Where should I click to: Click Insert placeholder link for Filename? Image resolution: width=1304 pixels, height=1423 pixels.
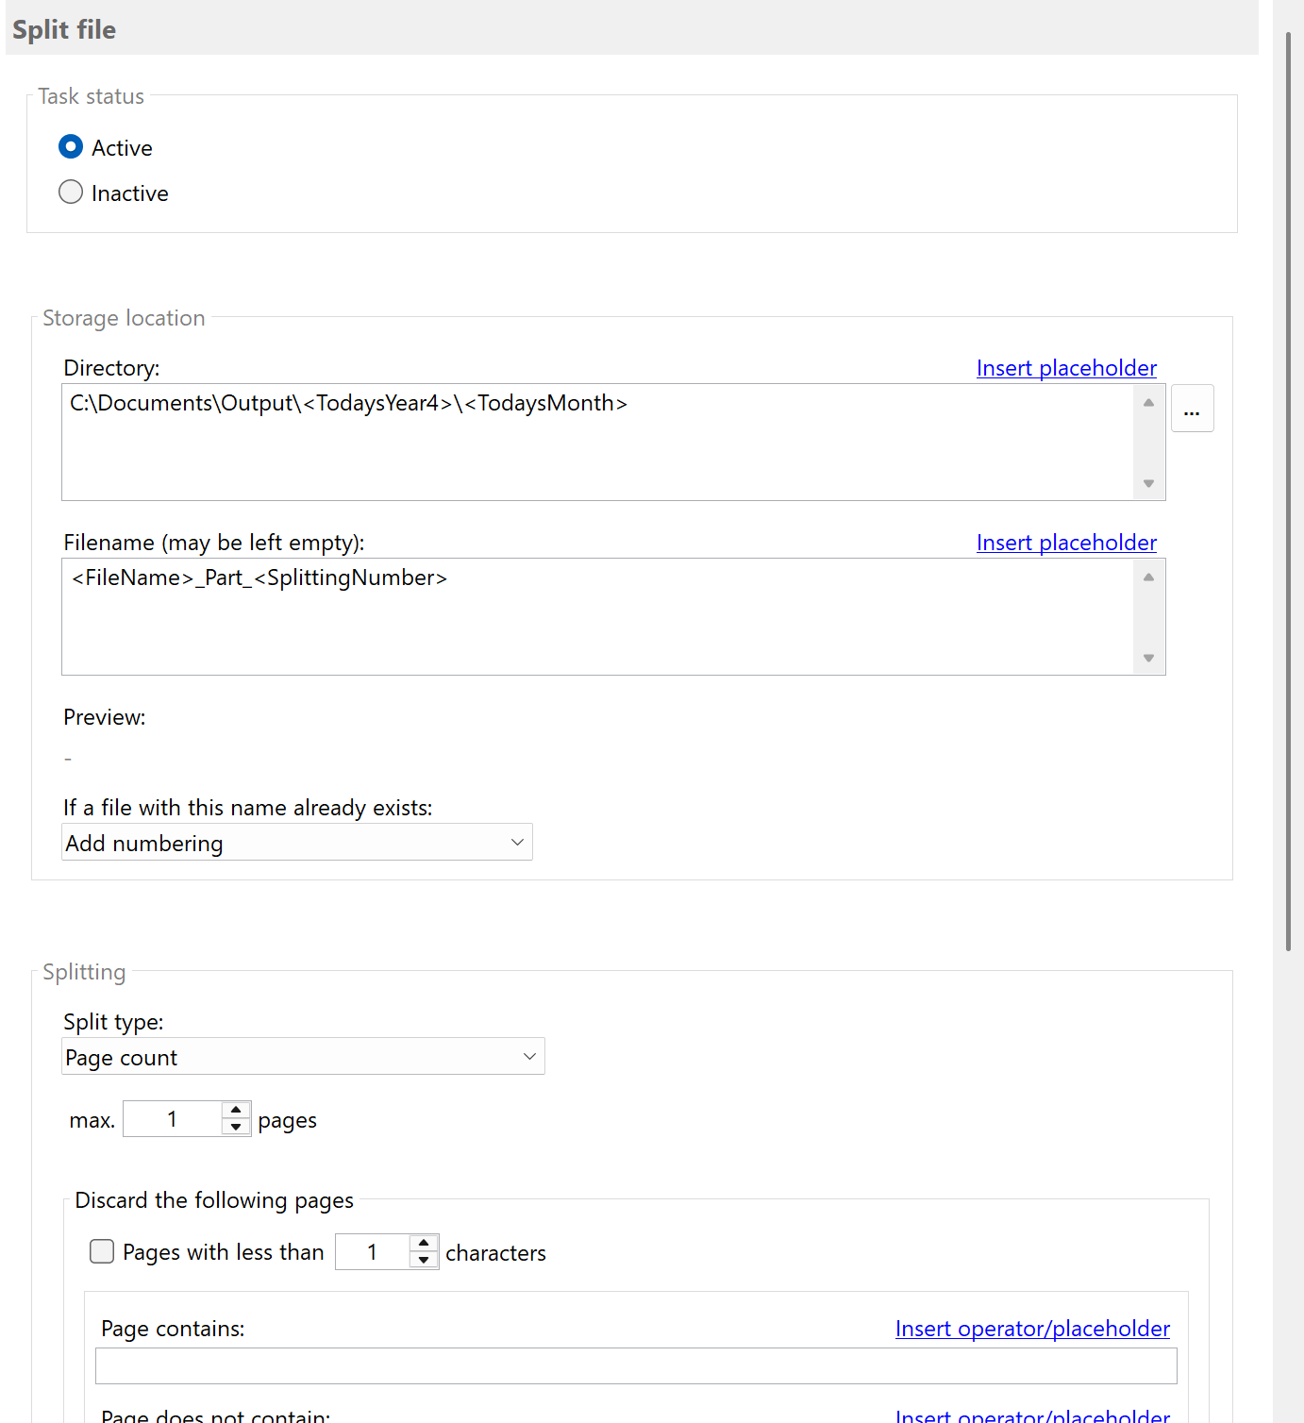pyautogui.click(x=1065, y=543)
